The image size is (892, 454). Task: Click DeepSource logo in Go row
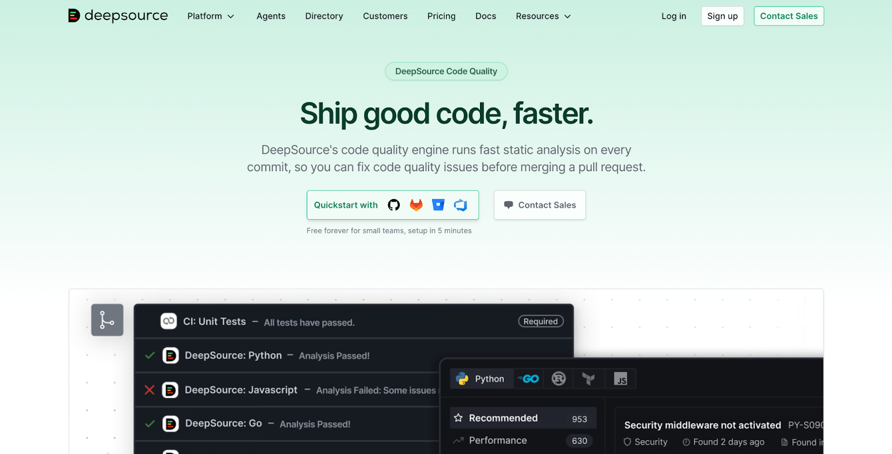(171, 424)
